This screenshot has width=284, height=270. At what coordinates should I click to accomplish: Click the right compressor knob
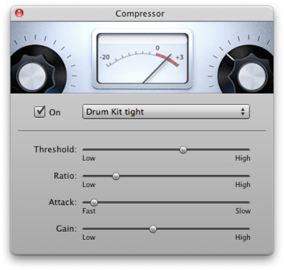[x=251, y=75]
